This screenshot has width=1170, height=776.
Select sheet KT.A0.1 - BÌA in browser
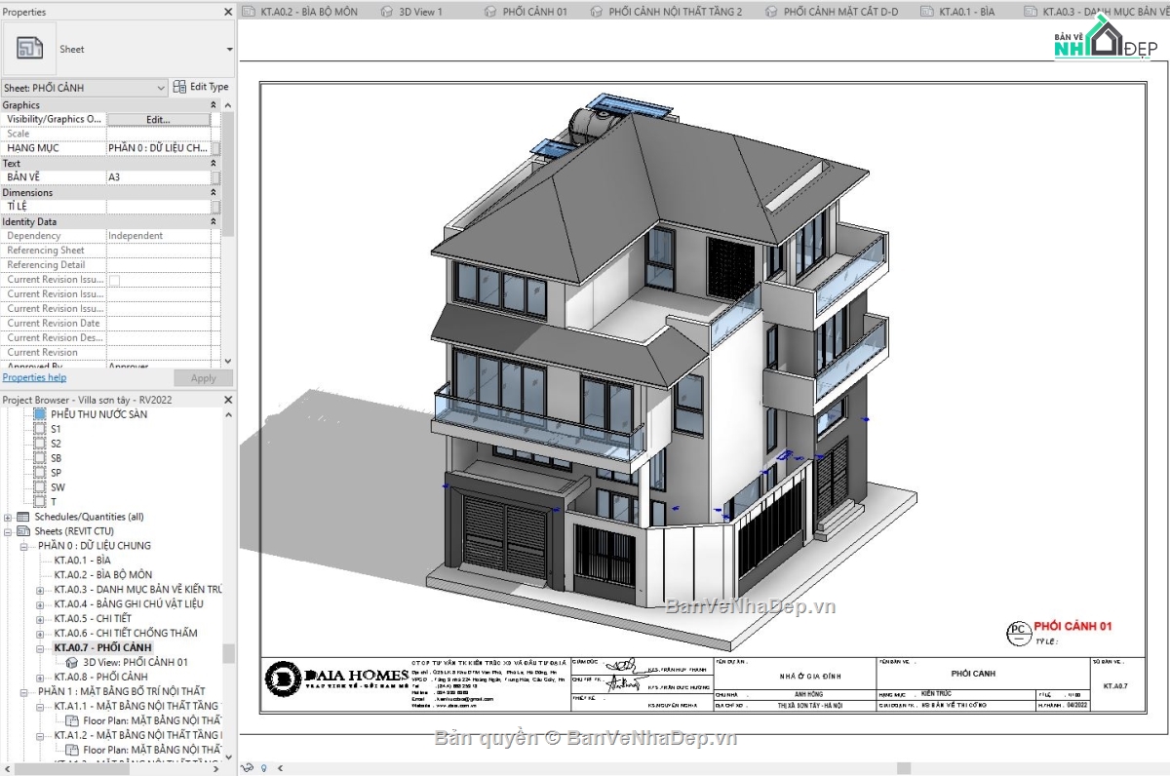82,561
